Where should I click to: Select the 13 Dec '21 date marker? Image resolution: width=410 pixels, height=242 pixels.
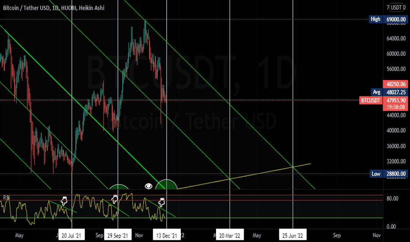[167, 235]
